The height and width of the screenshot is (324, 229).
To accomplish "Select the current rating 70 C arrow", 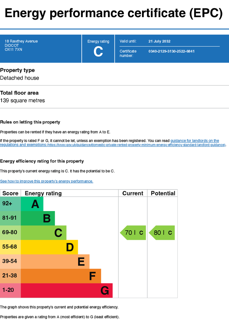I will coord(133,233).
